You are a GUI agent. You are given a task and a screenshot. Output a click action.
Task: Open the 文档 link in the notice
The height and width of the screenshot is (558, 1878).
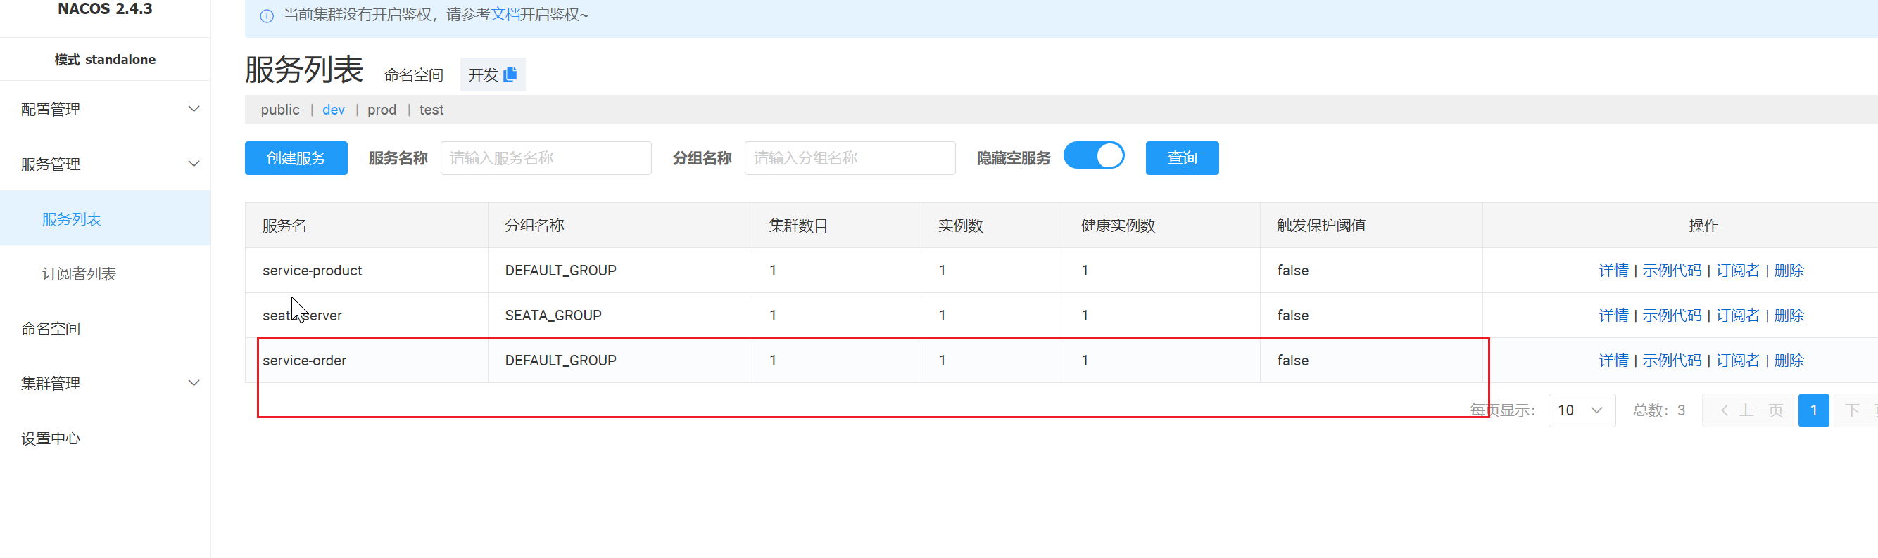505,15
